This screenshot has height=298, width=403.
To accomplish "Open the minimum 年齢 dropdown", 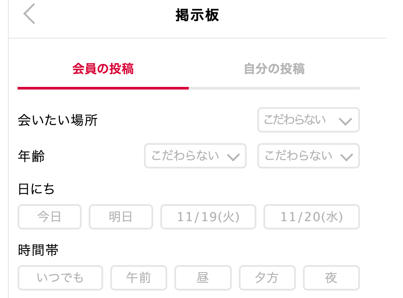I will [x=195, y=156].
